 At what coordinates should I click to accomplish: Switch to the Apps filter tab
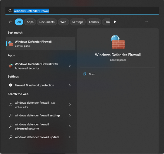30,22
